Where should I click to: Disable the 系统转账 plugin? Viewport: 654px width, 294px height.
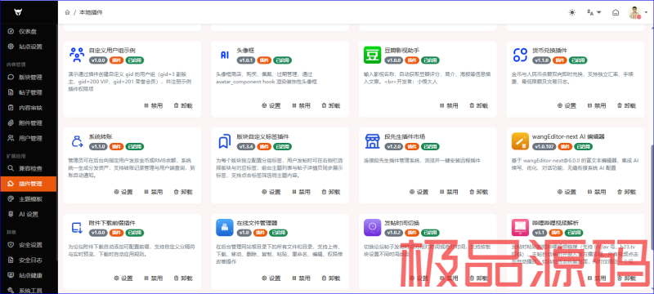pyautogui.click(x=153, y=192)
